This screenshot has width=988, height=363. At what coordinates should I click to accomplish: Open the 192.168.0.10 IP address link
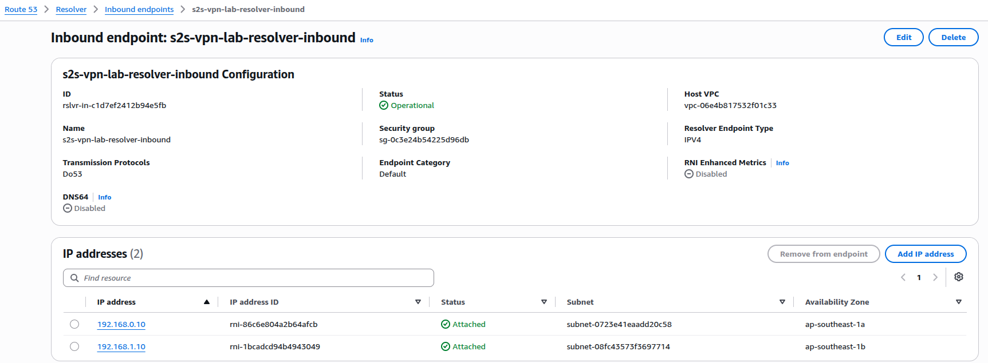pyautogui.click(x=121, y=324)
